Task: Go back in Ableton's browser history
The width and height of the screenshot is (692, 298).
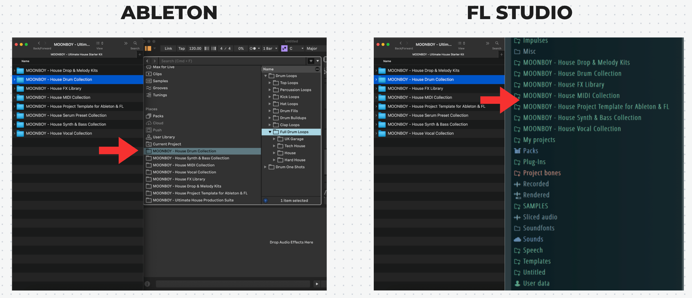Action: tap(147, 61)
